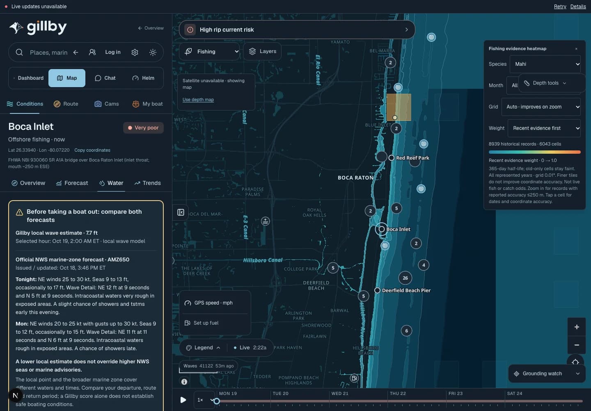Image resolution: width=591 pixels, height=411 pixels.
Task: Switch to the Chat tab
Action: (105, 78)
